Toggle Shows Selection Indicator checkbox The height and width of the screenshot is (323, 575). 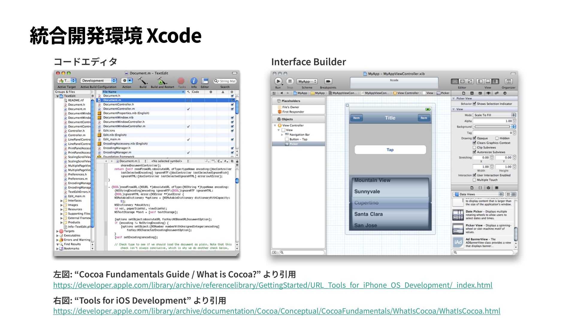click(x=474, y=104)
